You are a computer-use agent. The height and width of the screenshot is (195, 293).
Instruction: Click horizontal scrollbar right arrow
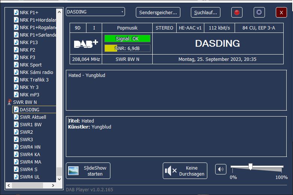pyautogui.click(x=53, y=186)
